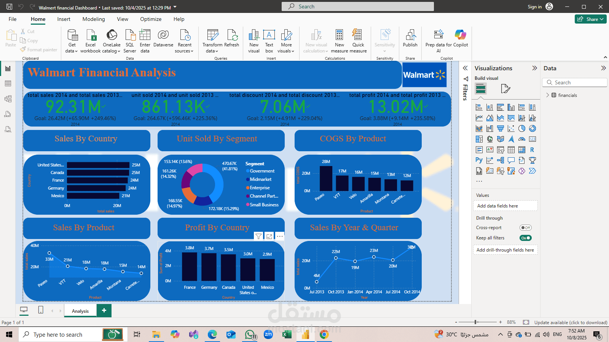Select the pie chart visual icon

pyautogui.click(x=522, y=128)
